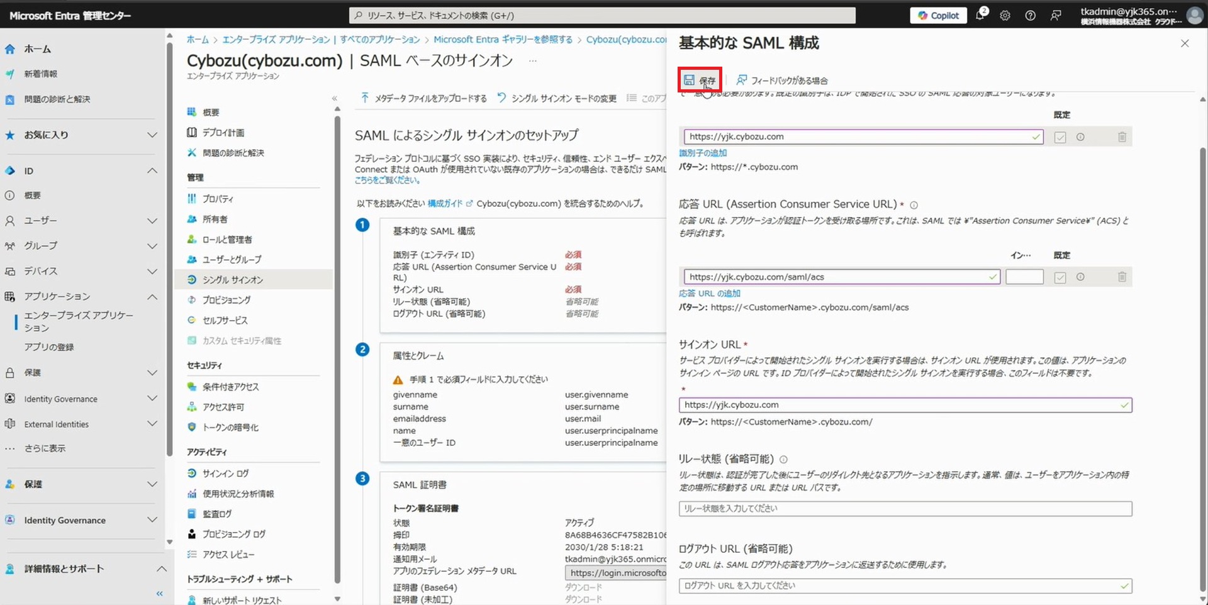Delete the reply URL saml/acs entry

[1122, 277]
